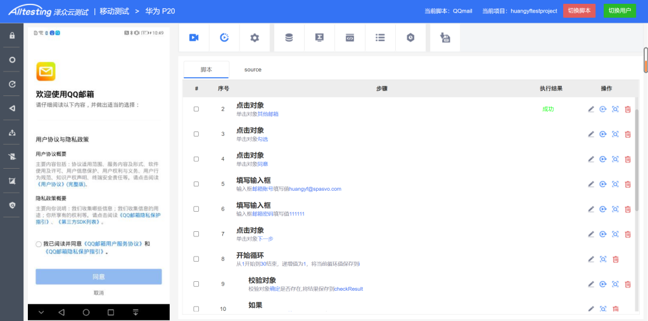This screenshot has width=648, height=321.
Task: Select the agreement radio button on phone screen
Action: (39, 244)
